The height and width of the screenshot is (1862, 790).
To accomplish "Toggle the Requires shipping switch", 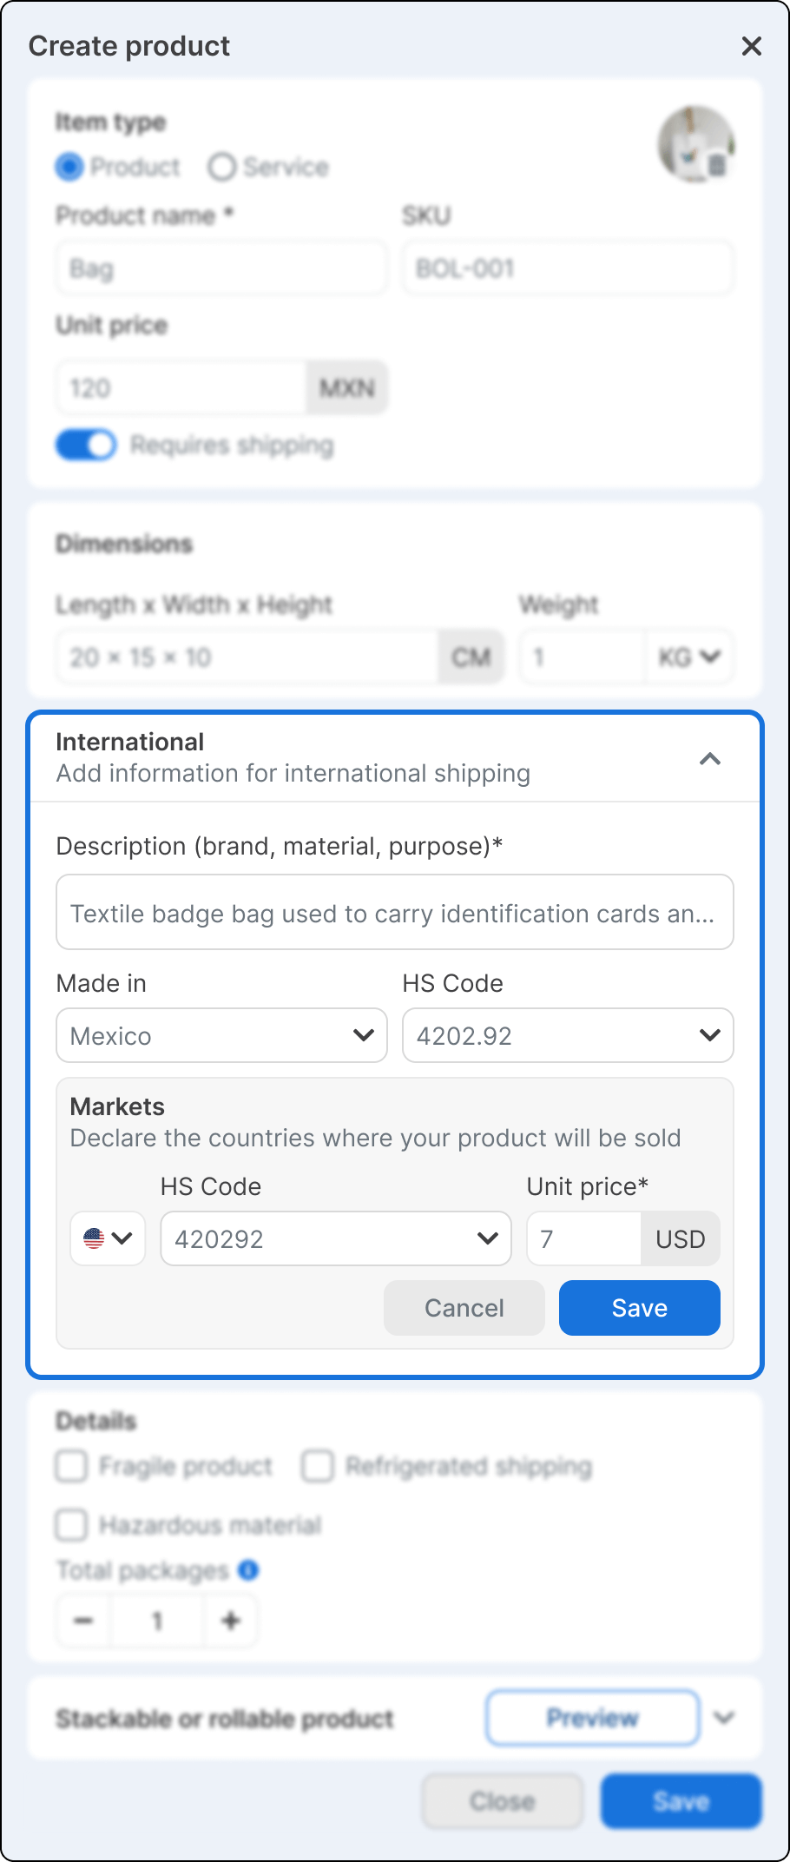I will [86, 446].
